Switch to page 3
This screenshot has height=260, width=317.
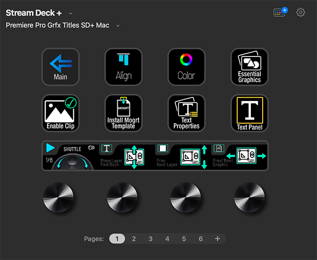coord(151,239)
